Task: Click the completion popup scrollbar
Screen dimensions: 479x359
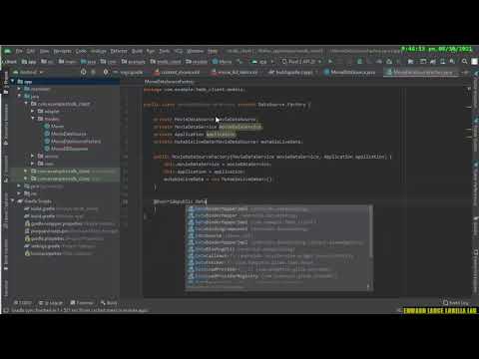Action: tap(370, 231)
